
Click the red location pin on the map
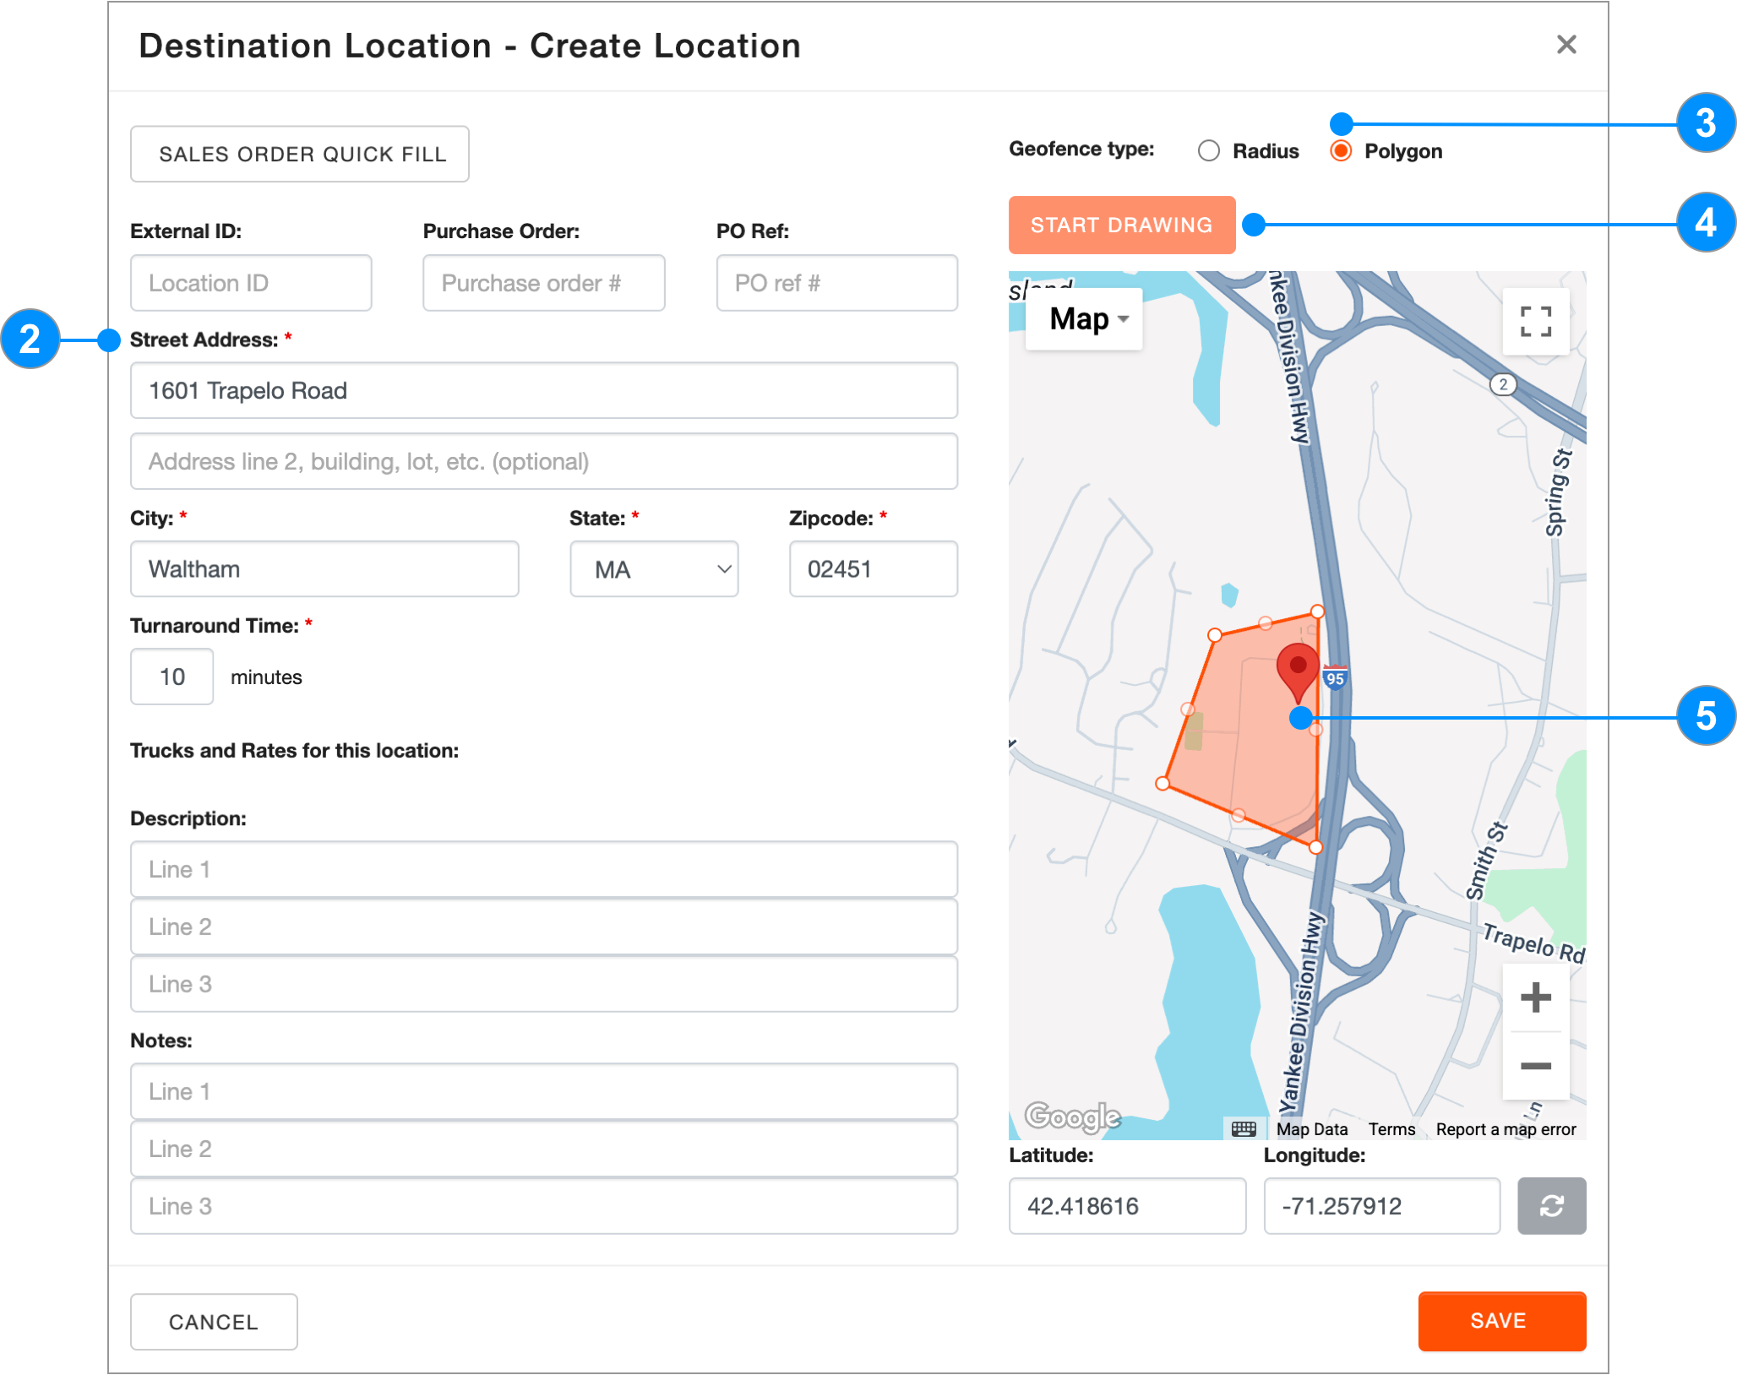click(1298, 672)
